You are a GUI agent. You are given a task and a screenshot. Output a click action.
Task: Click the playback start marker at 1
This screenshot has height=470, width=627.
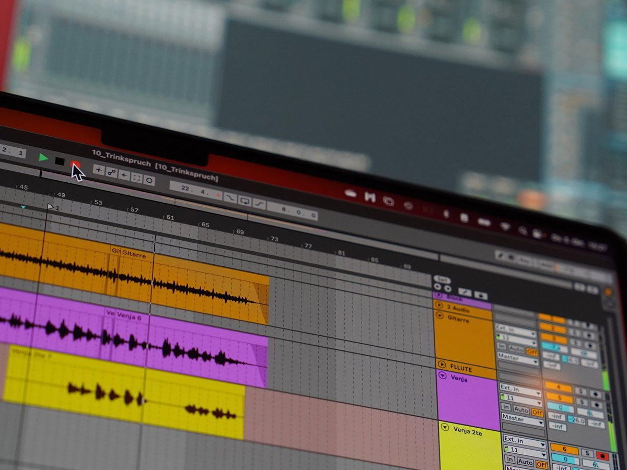pos(50,207)
